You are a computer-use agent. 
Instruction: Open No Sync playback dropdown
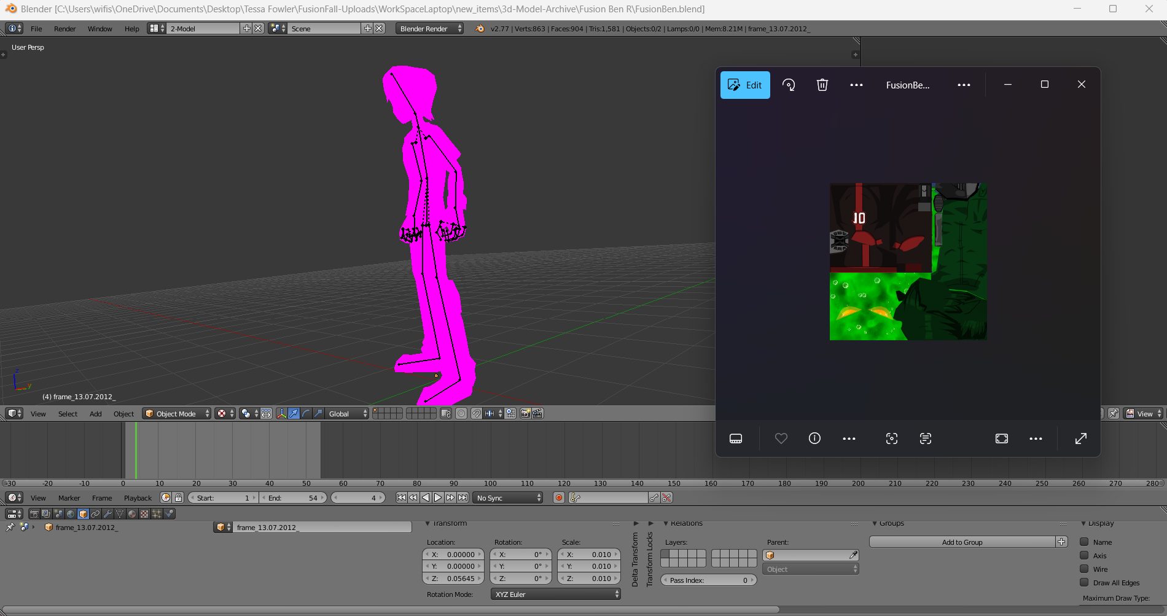point(508,497)
